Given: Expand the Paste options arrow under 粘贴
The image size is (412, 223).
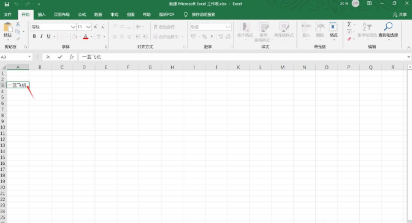Looking at the screenshot, I should click(x=7, y=40).
